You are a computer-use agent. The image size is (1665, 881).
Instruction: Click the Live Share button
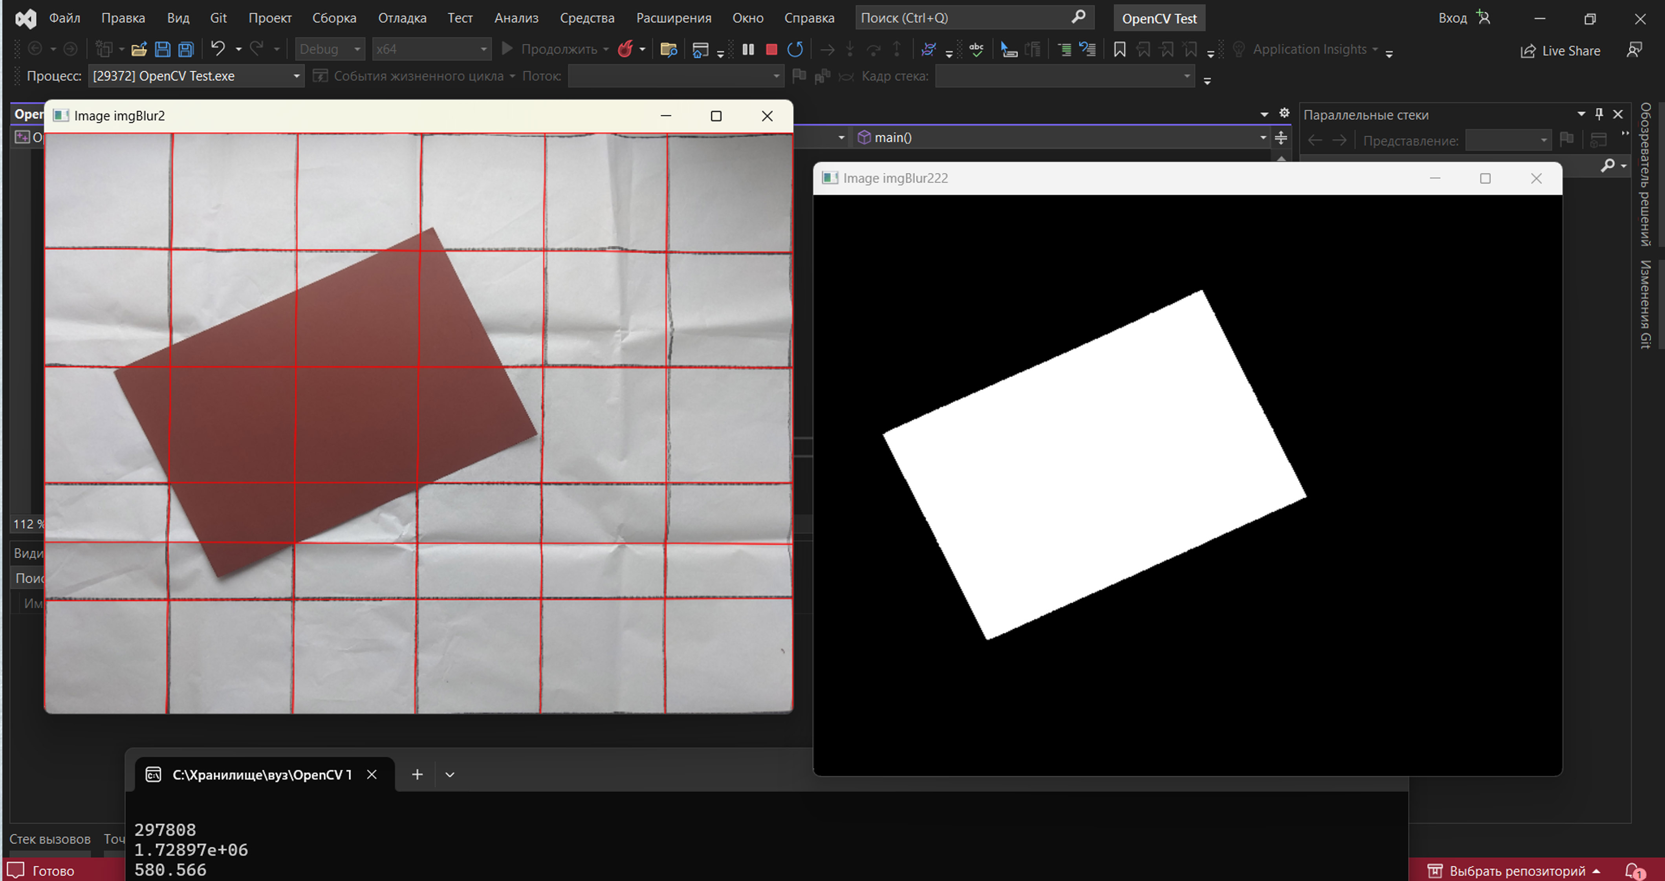pos(1560,50)
